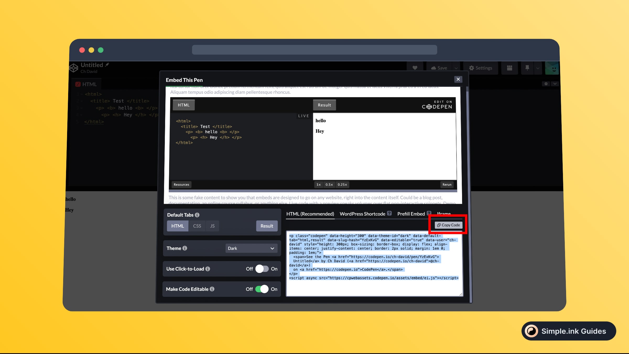The width and height of the screenshot is (629, 354).
Task: Click the change view layout icon
Action: tap(509, 68)
